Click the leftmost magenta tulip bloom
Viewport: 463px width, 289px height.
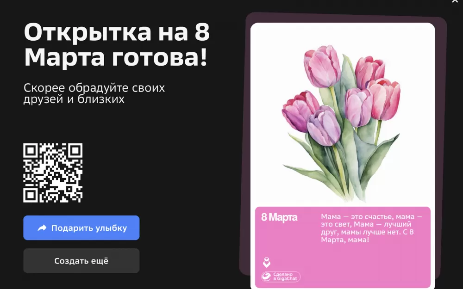298,111
